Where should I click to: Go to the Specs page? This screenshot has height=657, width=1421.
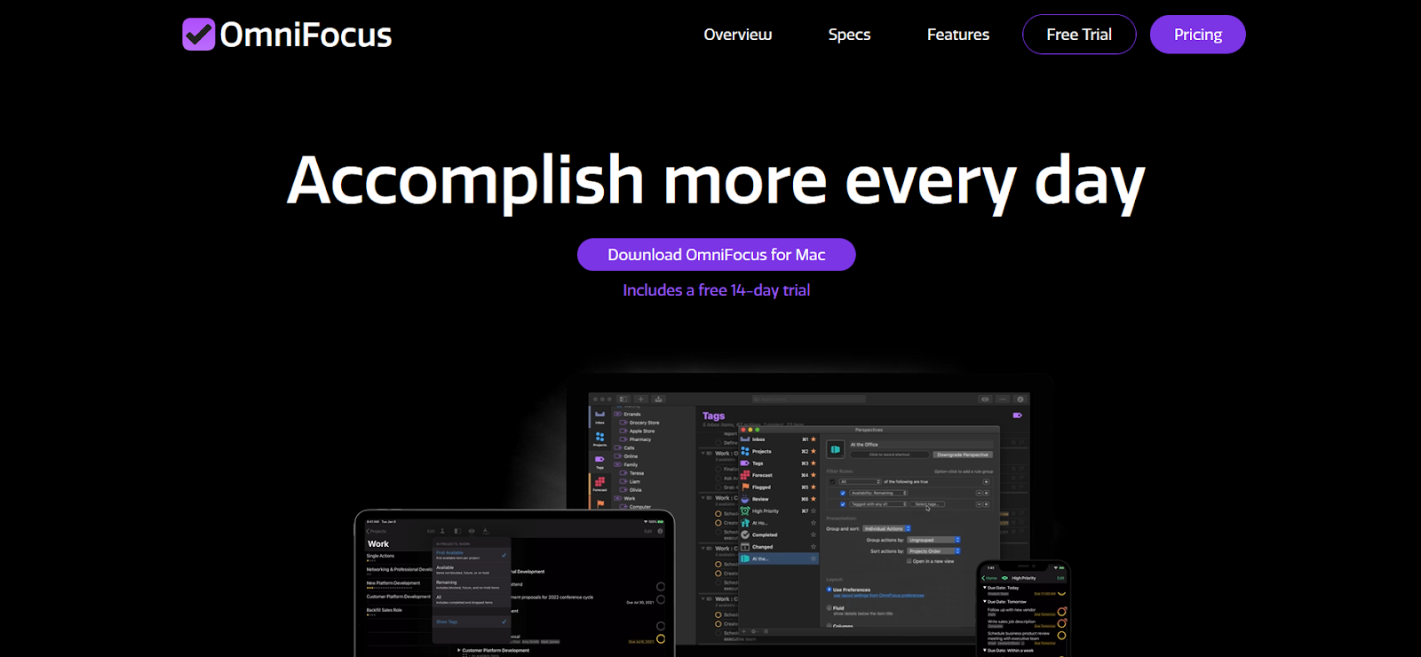coord(849,35)
